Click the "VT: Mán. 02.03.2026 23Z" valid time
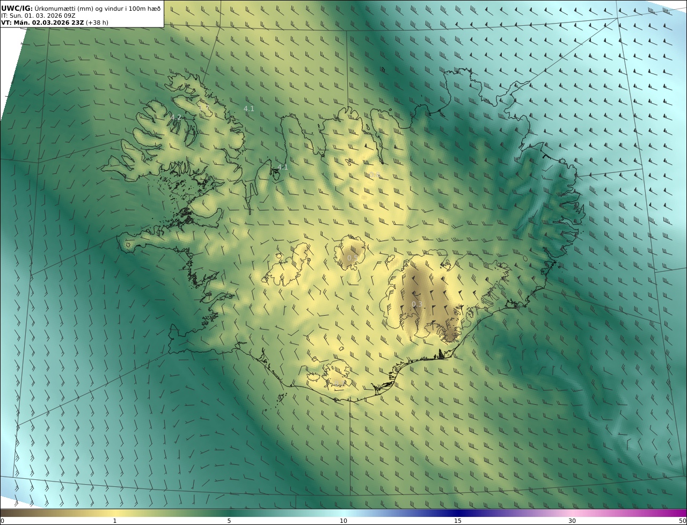The height and width of the screenshot is (525, 687). point(42,23)
